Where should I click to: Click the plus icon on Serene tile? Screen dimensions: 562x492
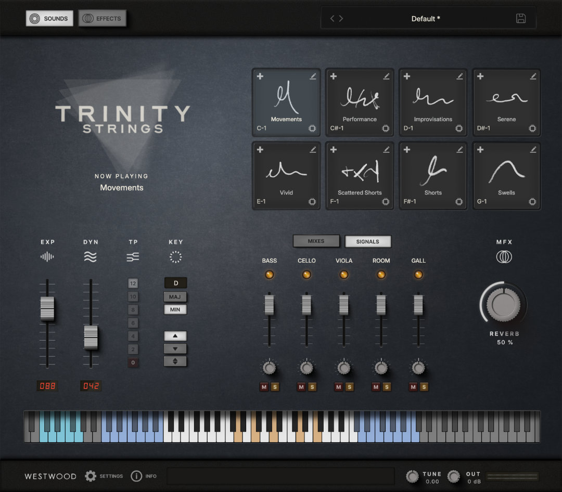pyautogui.click(x=480, y=76)
